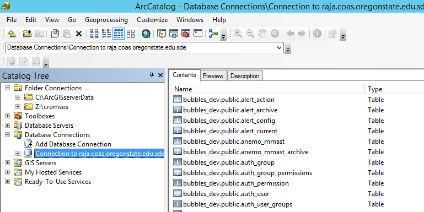Click the location path text field
Screen dimensions: 424x212
pos(141,48)
